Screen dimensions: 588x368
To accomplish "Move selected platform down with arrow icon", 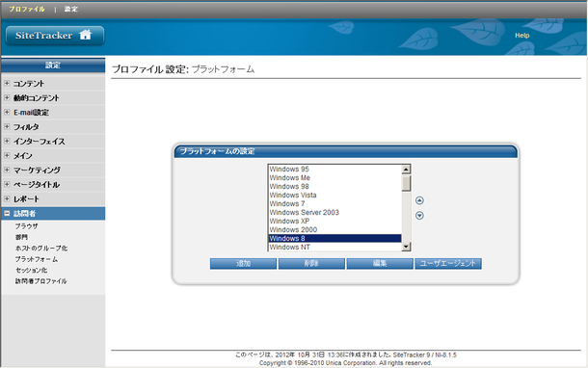I will (x=419, y=216).
